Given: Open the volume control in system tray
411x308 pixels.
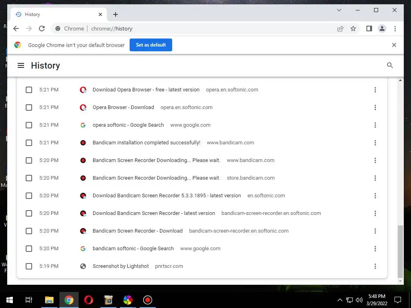Looking at the screenshot, I should [359, 300].
